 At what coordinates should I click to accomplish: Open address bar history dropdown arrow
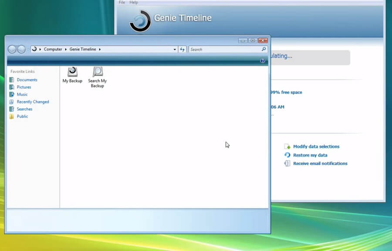point(175,50)
